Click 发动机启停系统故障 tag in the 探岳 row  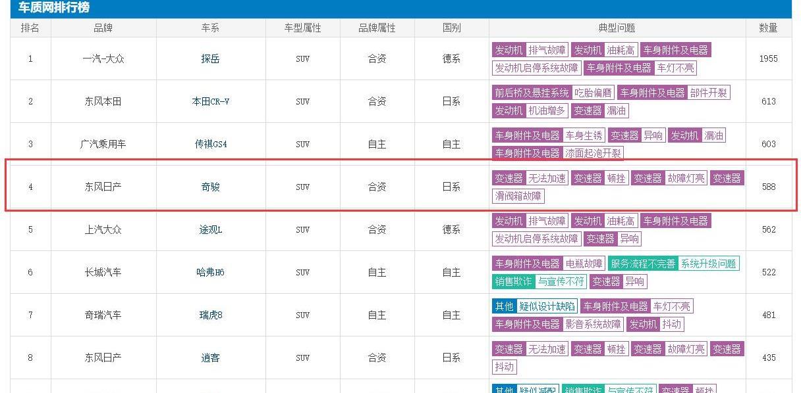tap(537, 68)
